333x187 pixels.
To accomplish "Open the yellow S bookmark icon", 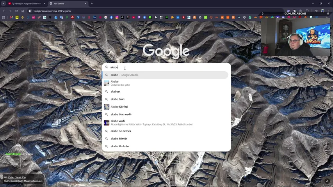I will [17, 18].
